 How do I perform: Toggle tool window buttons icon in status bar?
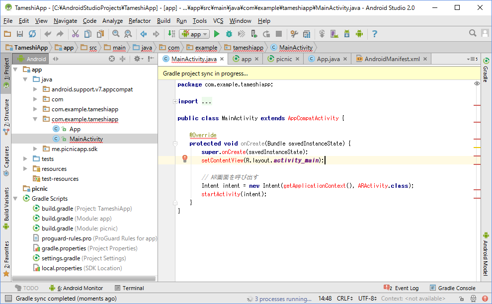(x=8, y=299)
